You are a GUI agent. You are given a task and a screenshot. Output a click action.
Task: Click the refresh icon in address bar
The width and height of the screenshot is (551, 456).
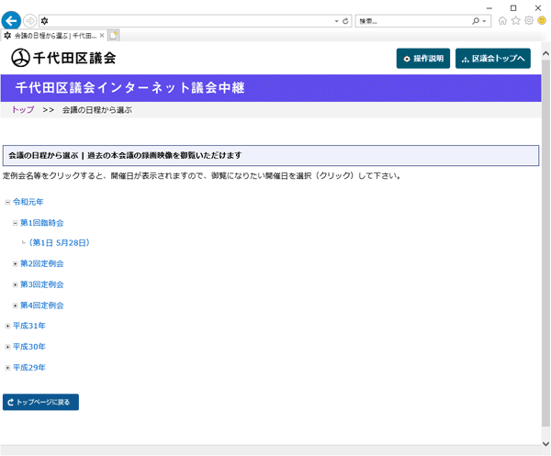pos(345,21)
